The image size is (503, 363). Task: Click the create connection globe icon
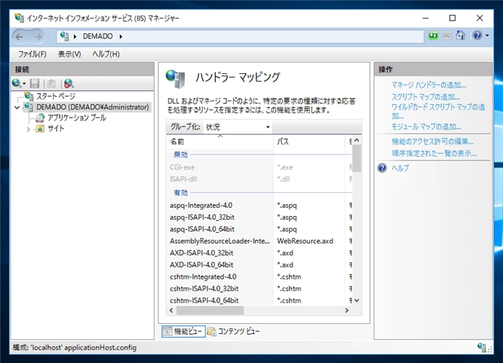(17, 84)
